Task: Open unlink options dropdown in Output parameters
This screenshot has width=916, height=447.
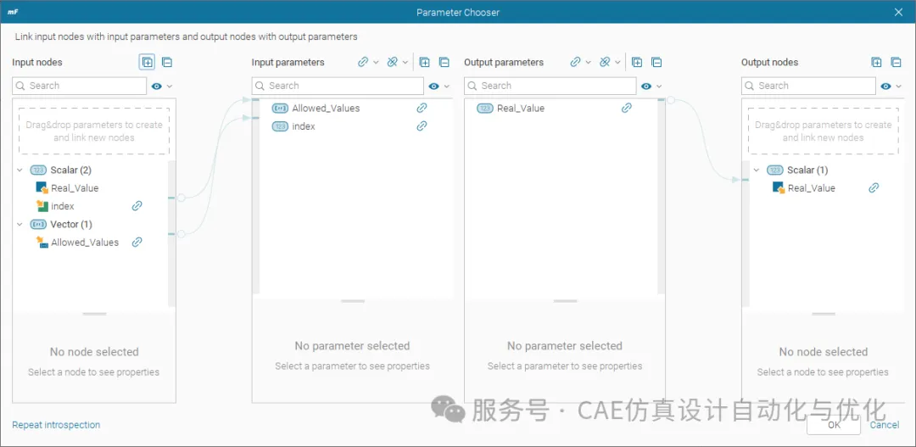Action: tap(618, 62)
